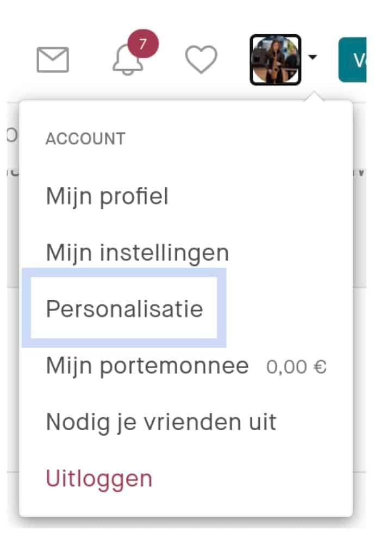The height and width of the screenshot is (533, 374).
Task: Collapse the account menu via the arrow
Action: (x=313, y=57)
